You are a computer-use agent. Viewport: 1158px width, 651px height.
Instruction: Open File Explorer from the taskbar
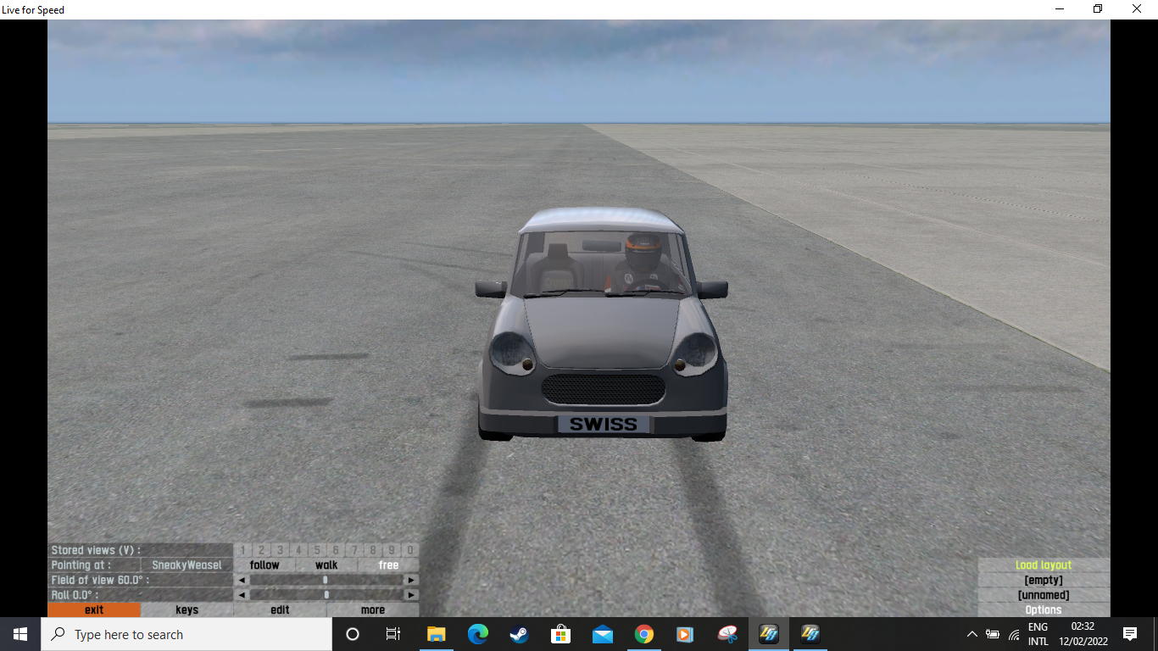coord(437,634)
